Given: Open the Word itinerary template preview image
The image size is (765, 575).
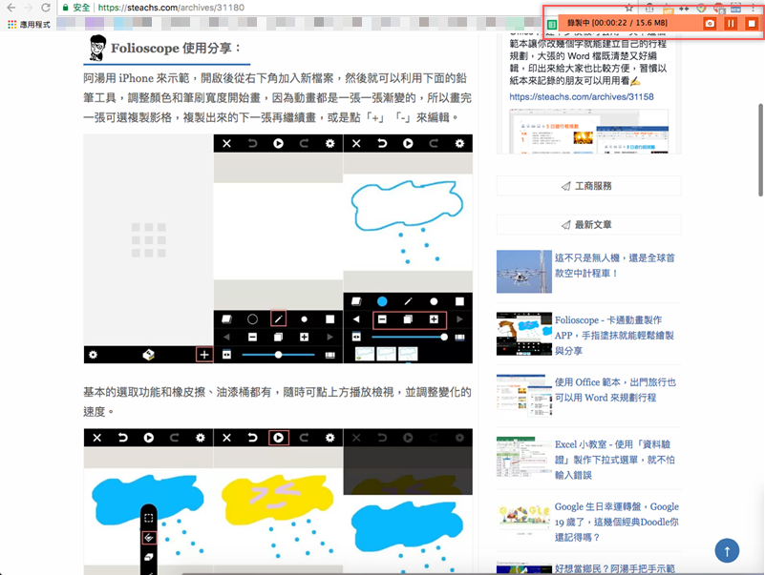Looking at the screenshot, I should point(589,131).
